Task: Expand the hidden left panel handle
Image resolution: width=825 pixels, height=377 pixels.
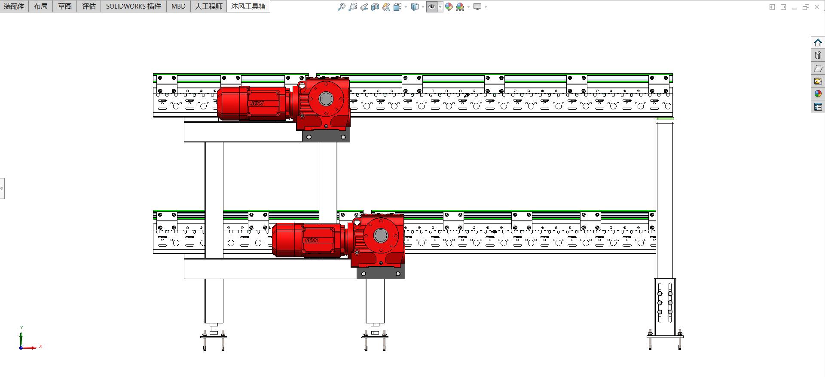Action: [2, 188]
